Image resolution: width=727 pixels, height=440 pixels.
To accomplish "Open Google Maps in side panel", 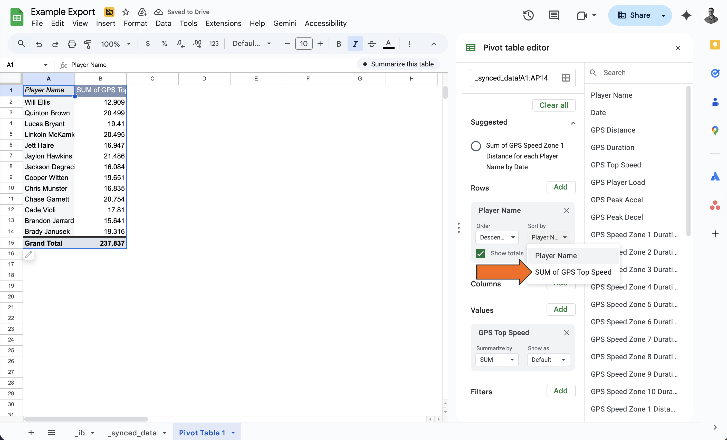I will pos(715,131).
